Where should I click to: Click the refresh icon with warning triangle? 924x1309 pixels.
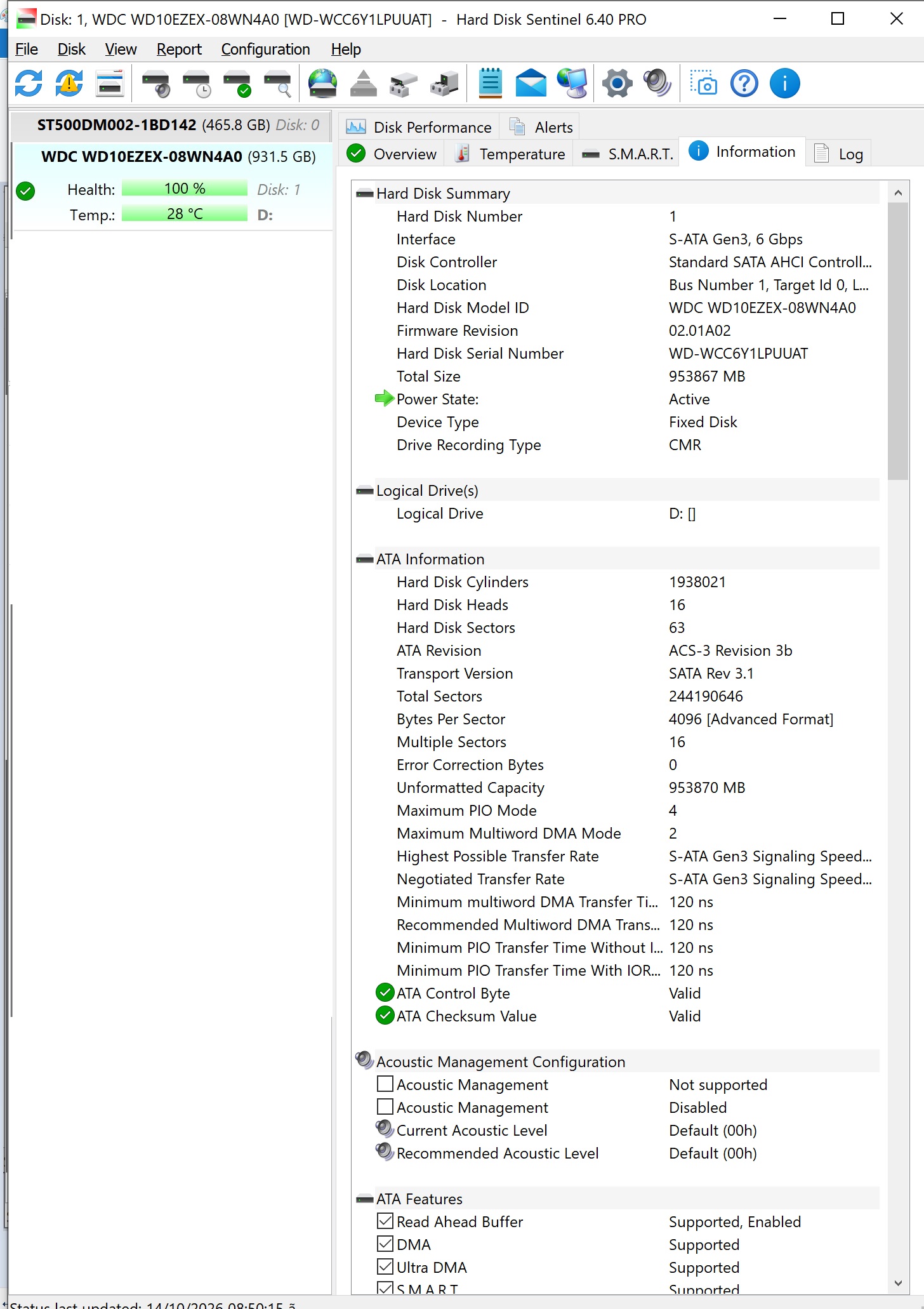(69, 83)
